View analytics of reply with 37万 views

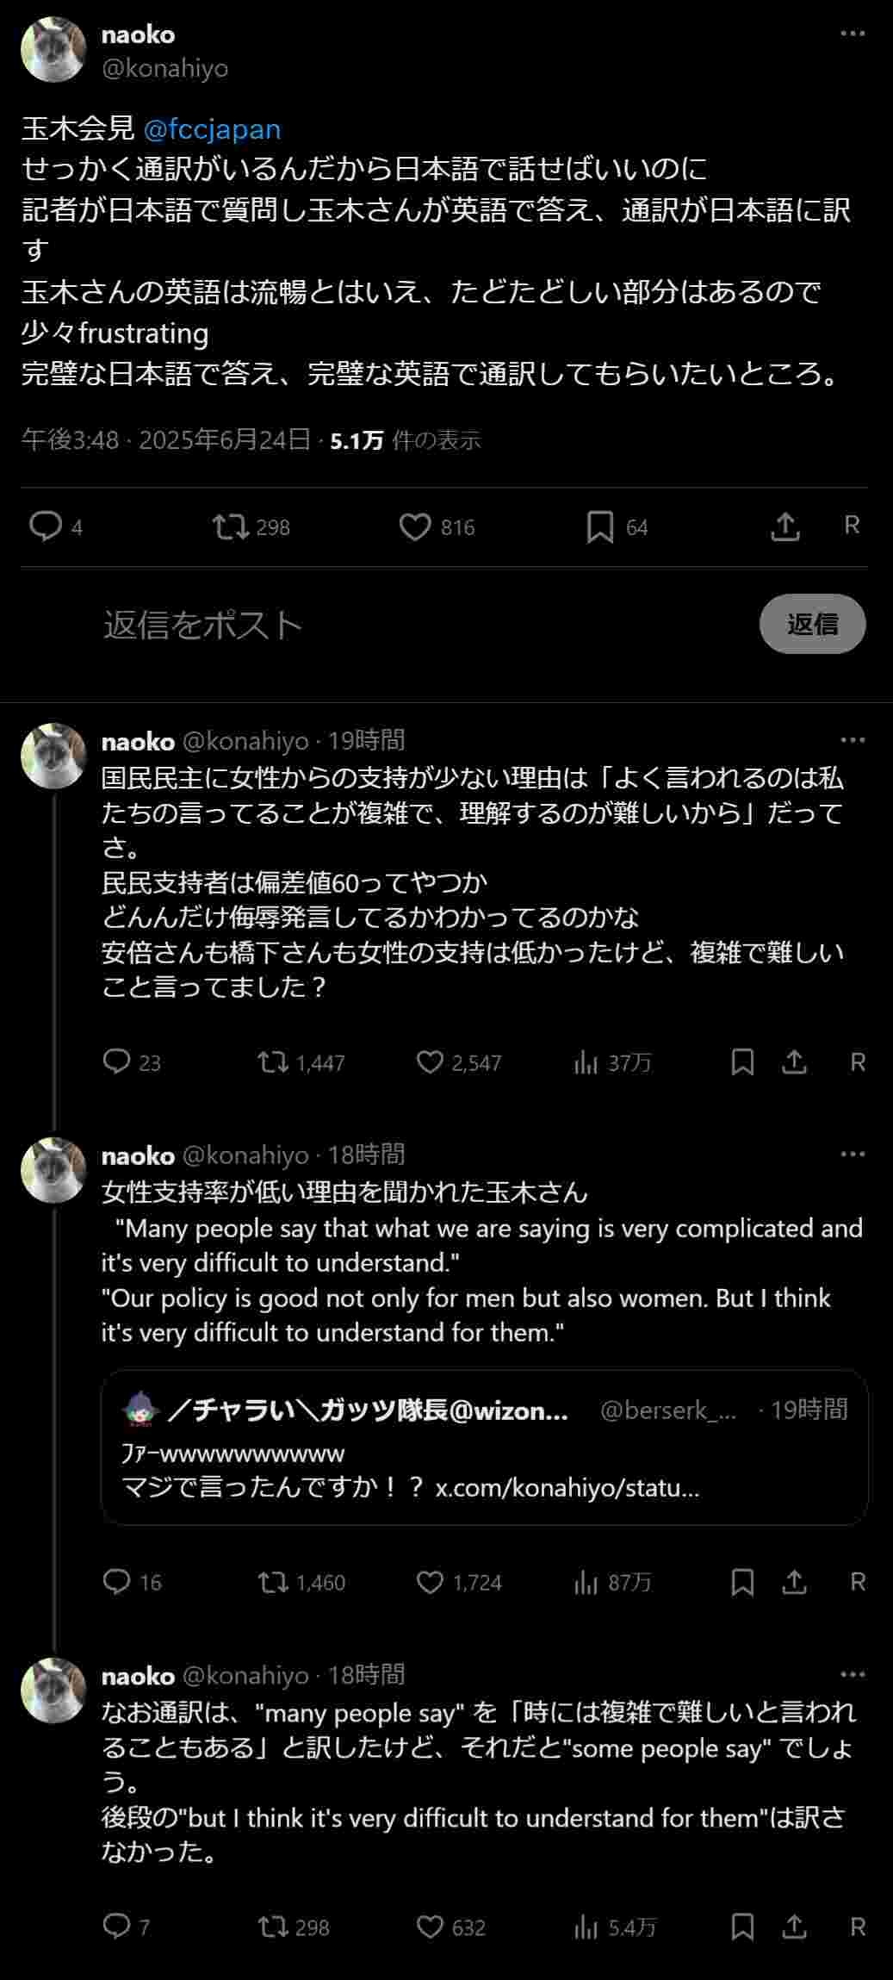(586, 1062)
